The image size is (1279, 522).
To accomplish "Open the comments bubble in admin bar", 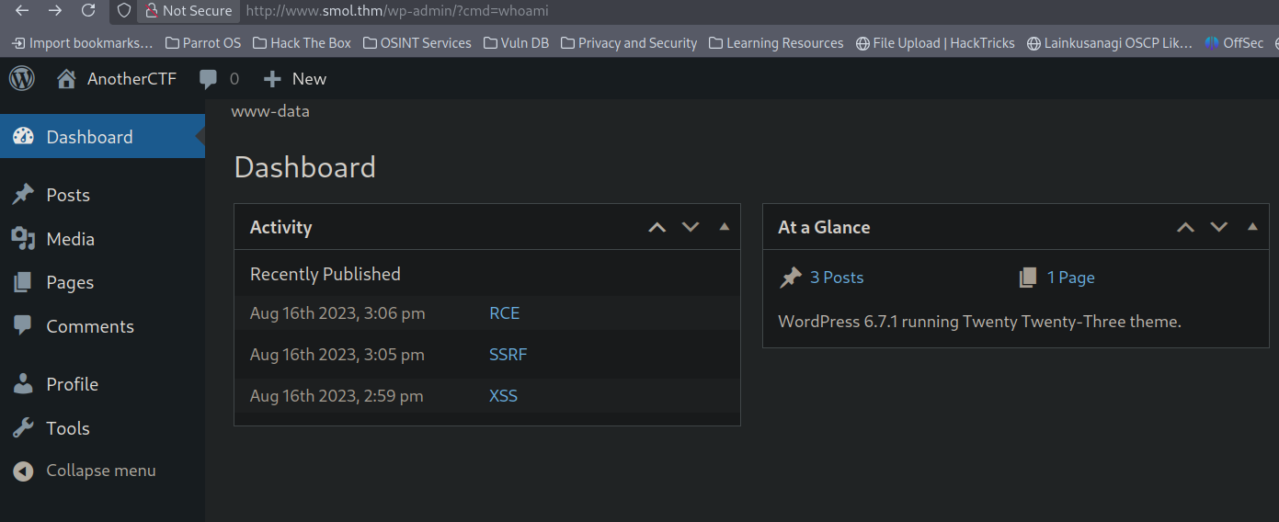I will pyautogui.click(x=209, y=79).
